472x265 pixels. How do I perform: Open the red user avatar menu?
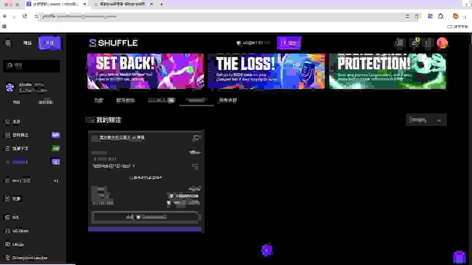pos(442,43)
